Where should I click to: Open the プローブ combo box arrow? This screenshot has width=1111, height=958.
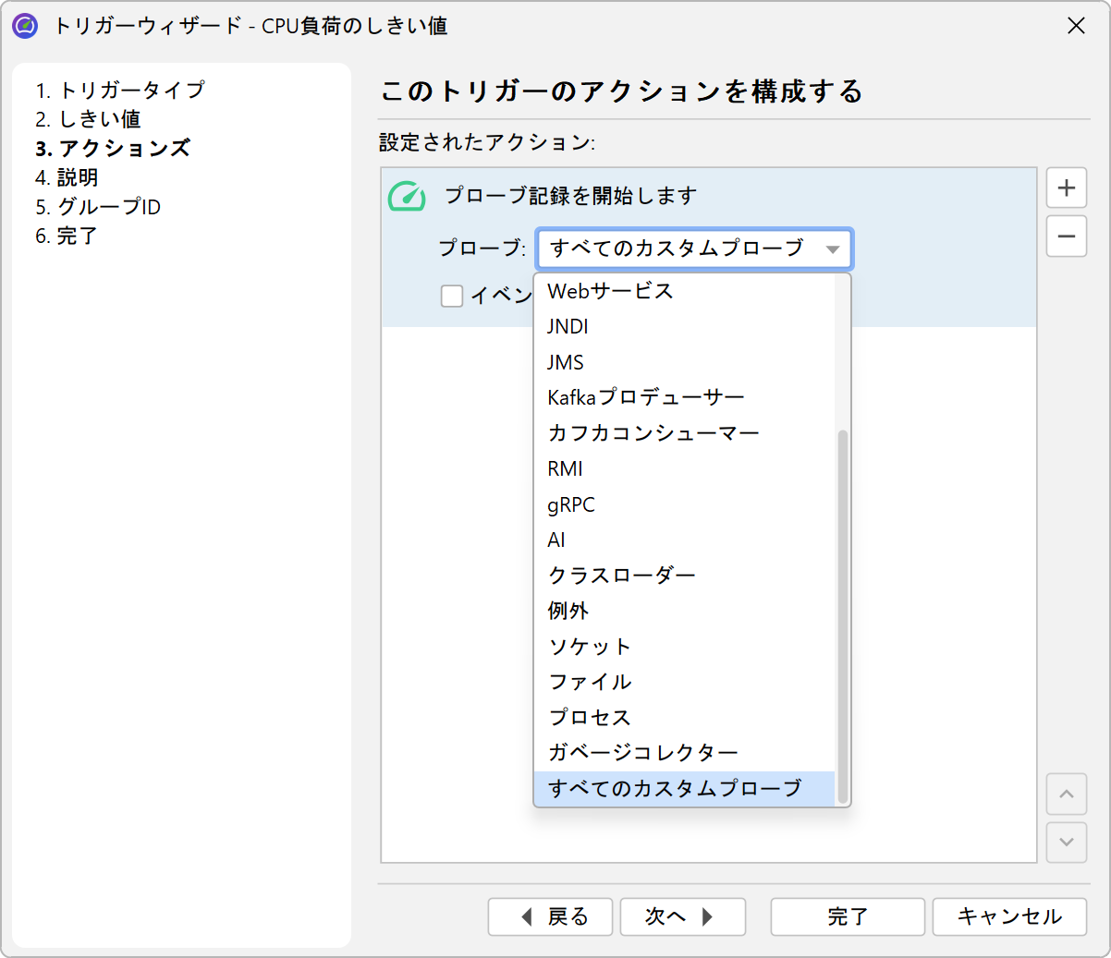(832, 249)
